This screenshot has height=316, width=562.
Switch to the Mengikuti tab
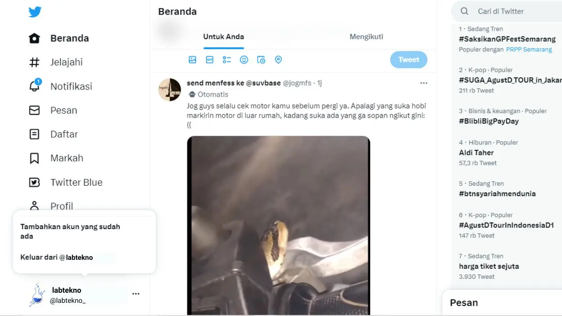point(366,37)
